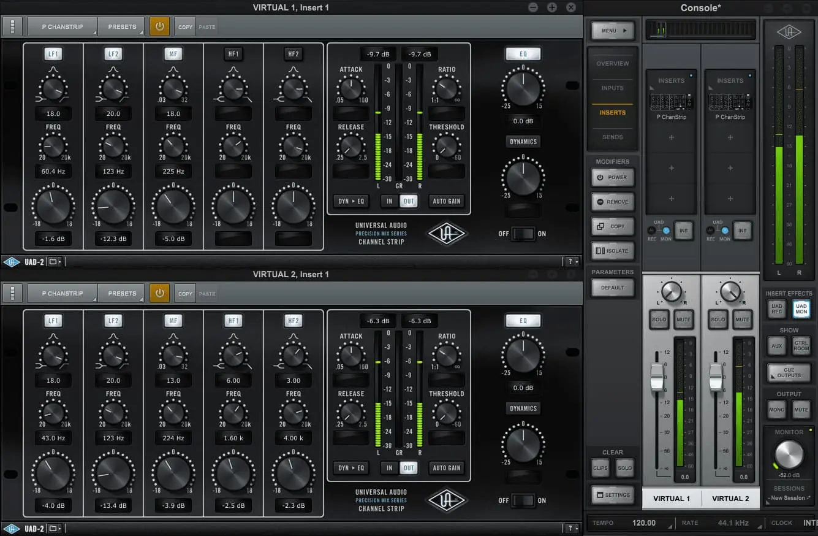Click DYN ▸ EQ in Virtual 2 plugin
The width and height of the screenshot is (818, 536).
(351, 468)
